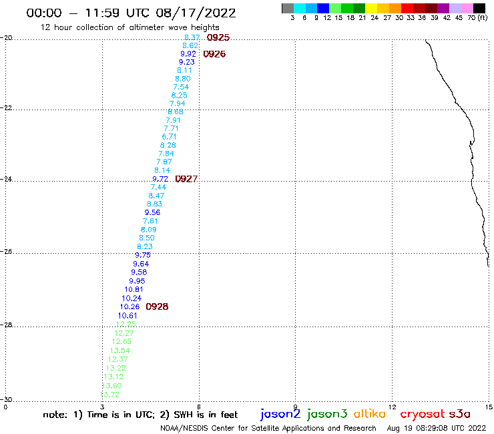Image resolution: width=494 pixels, height=434 pixels.
Task: Click wave height value 9.56
Action: coord(152,212)
